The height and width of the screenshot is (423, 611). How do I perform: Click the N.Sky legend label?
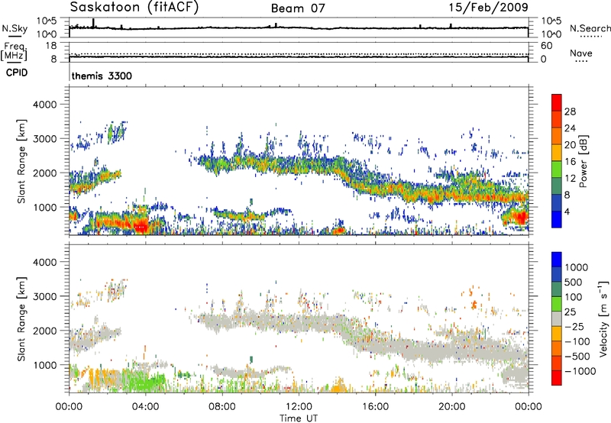pyautogui.click(x=15, y=28)
